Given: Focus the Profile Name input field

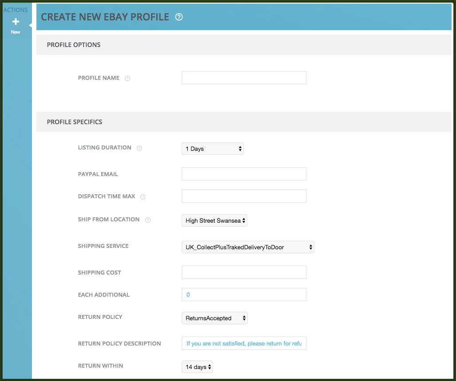Looking at the screenshot, I should [x=244, y=78].
